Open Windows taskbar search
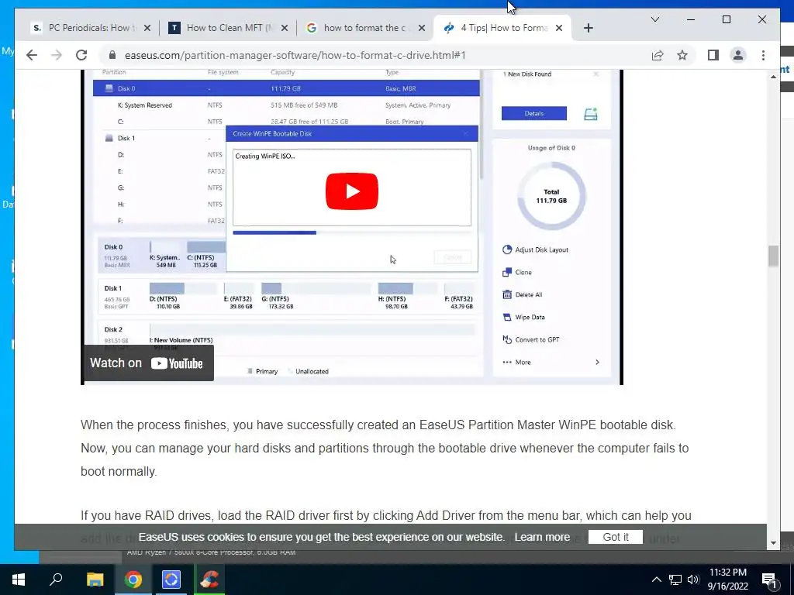 (x=56, y=580)
